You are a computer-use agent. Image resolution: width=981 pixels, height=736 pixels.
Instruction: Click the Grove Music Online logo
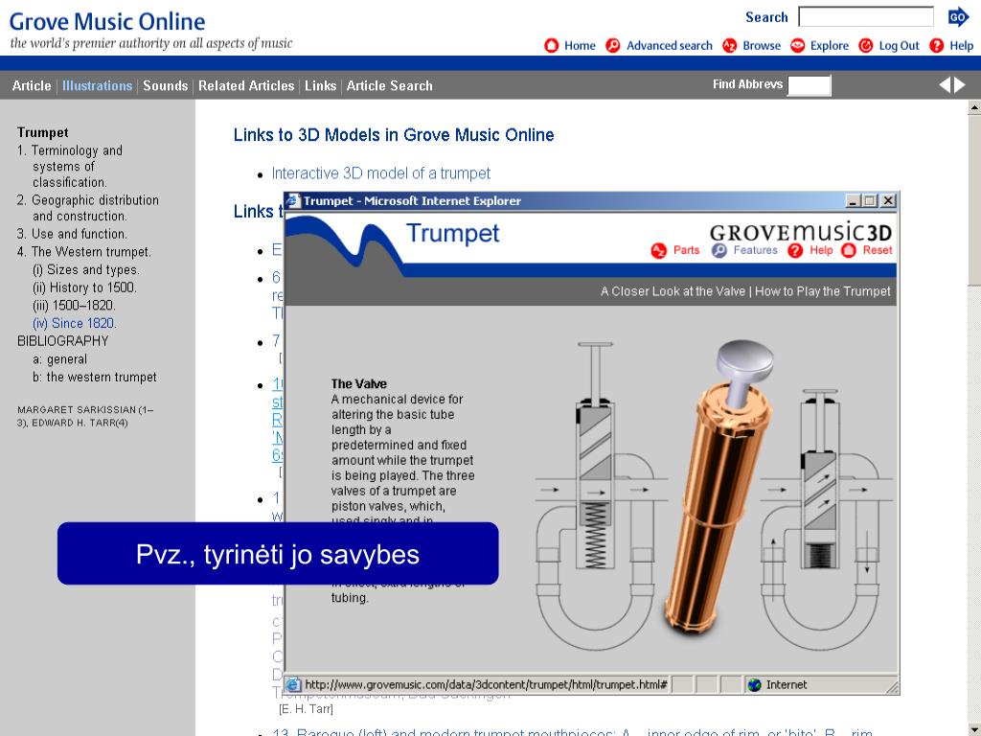pos(107,21)
